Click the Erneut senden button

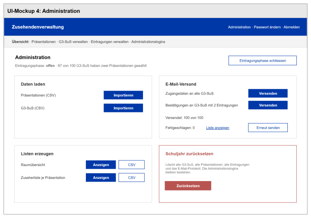click(x=268, y=127)
